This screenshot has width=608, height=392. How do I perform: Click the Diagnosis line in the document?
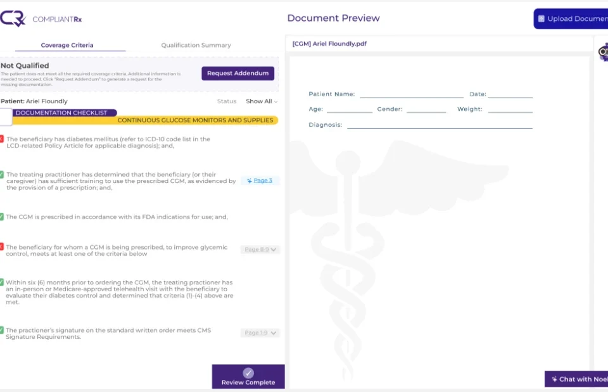[x=440, y=125]
